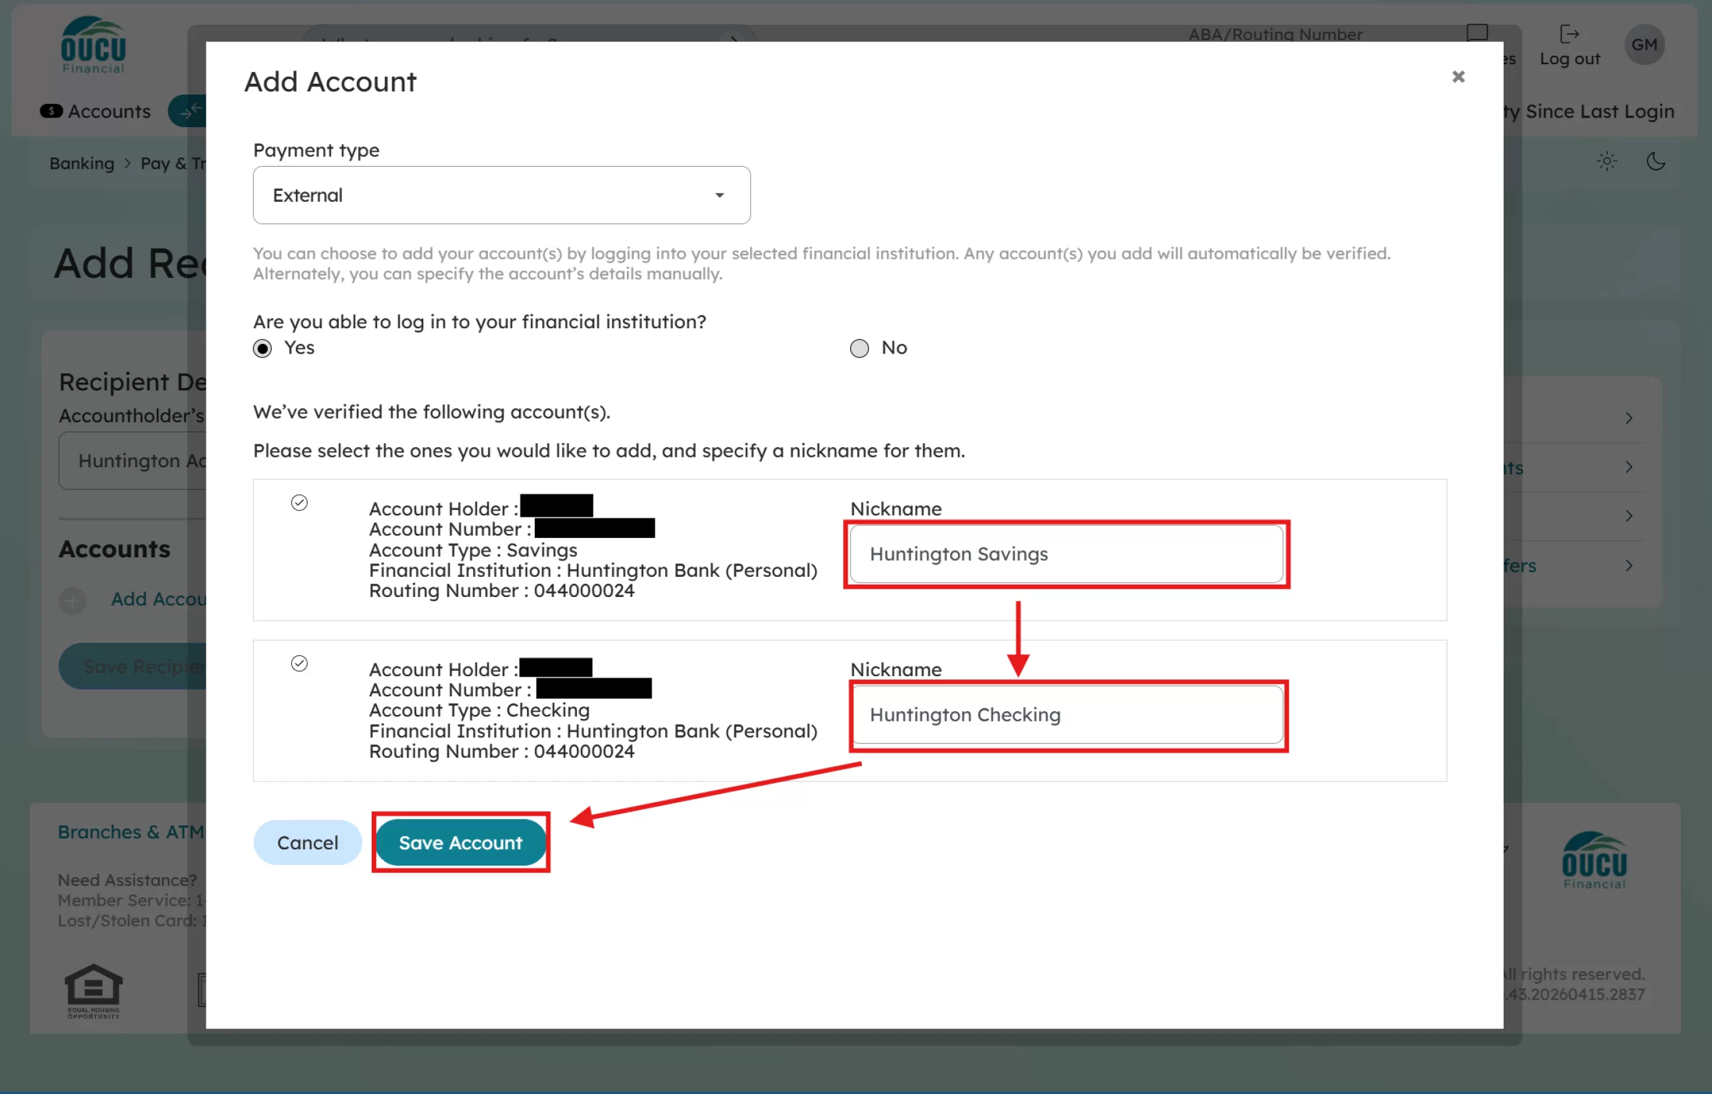This screenshot has height=1094, width=1712.
Task: Go to Banking breadcrumb link
Action: [x=82, y=164]
